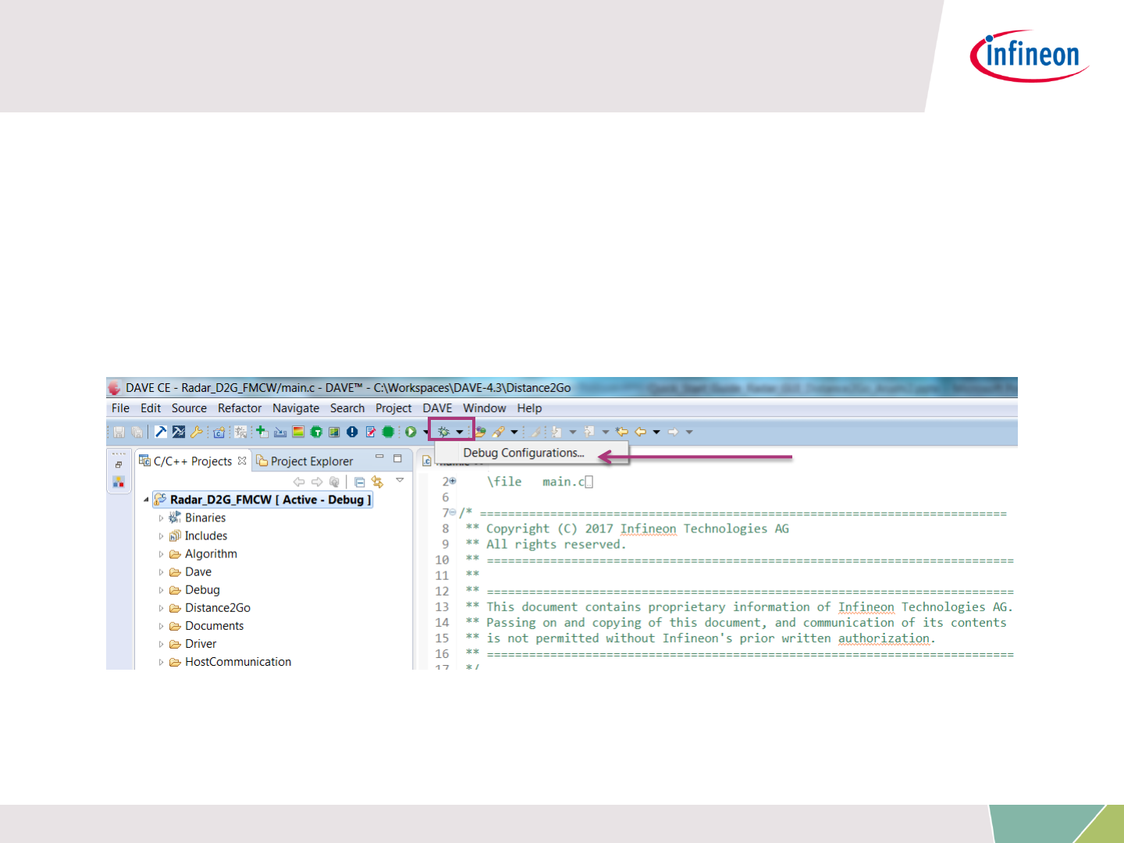Open the DAVE menu
This screenshot has height=843, width=1124.
[437, 408]
